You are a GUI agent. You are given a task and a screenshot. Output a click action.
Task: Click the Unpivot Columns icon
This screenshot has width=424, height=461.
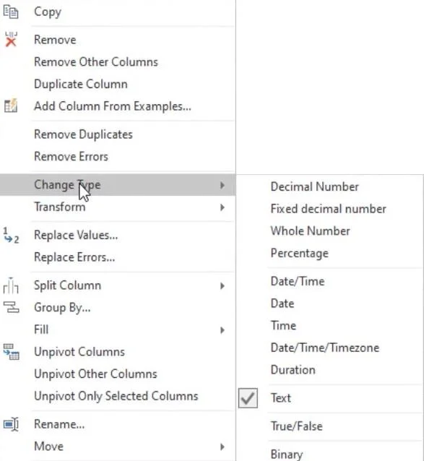point(11,352)
